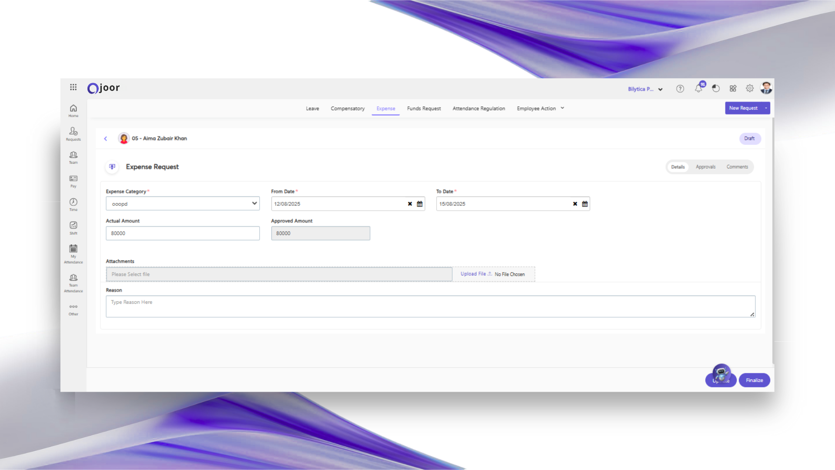Viewport: 835px width, 470px height.
Task: Click the notifications bell icon
Action: (698, 89)
